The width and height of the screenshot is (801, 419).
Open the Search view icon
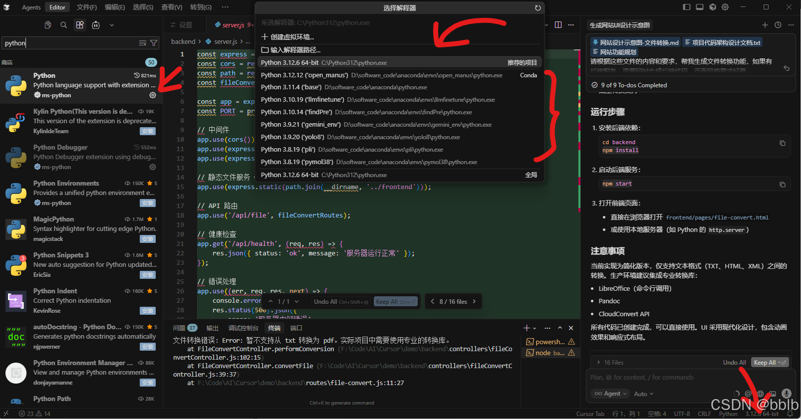[64, 25]
